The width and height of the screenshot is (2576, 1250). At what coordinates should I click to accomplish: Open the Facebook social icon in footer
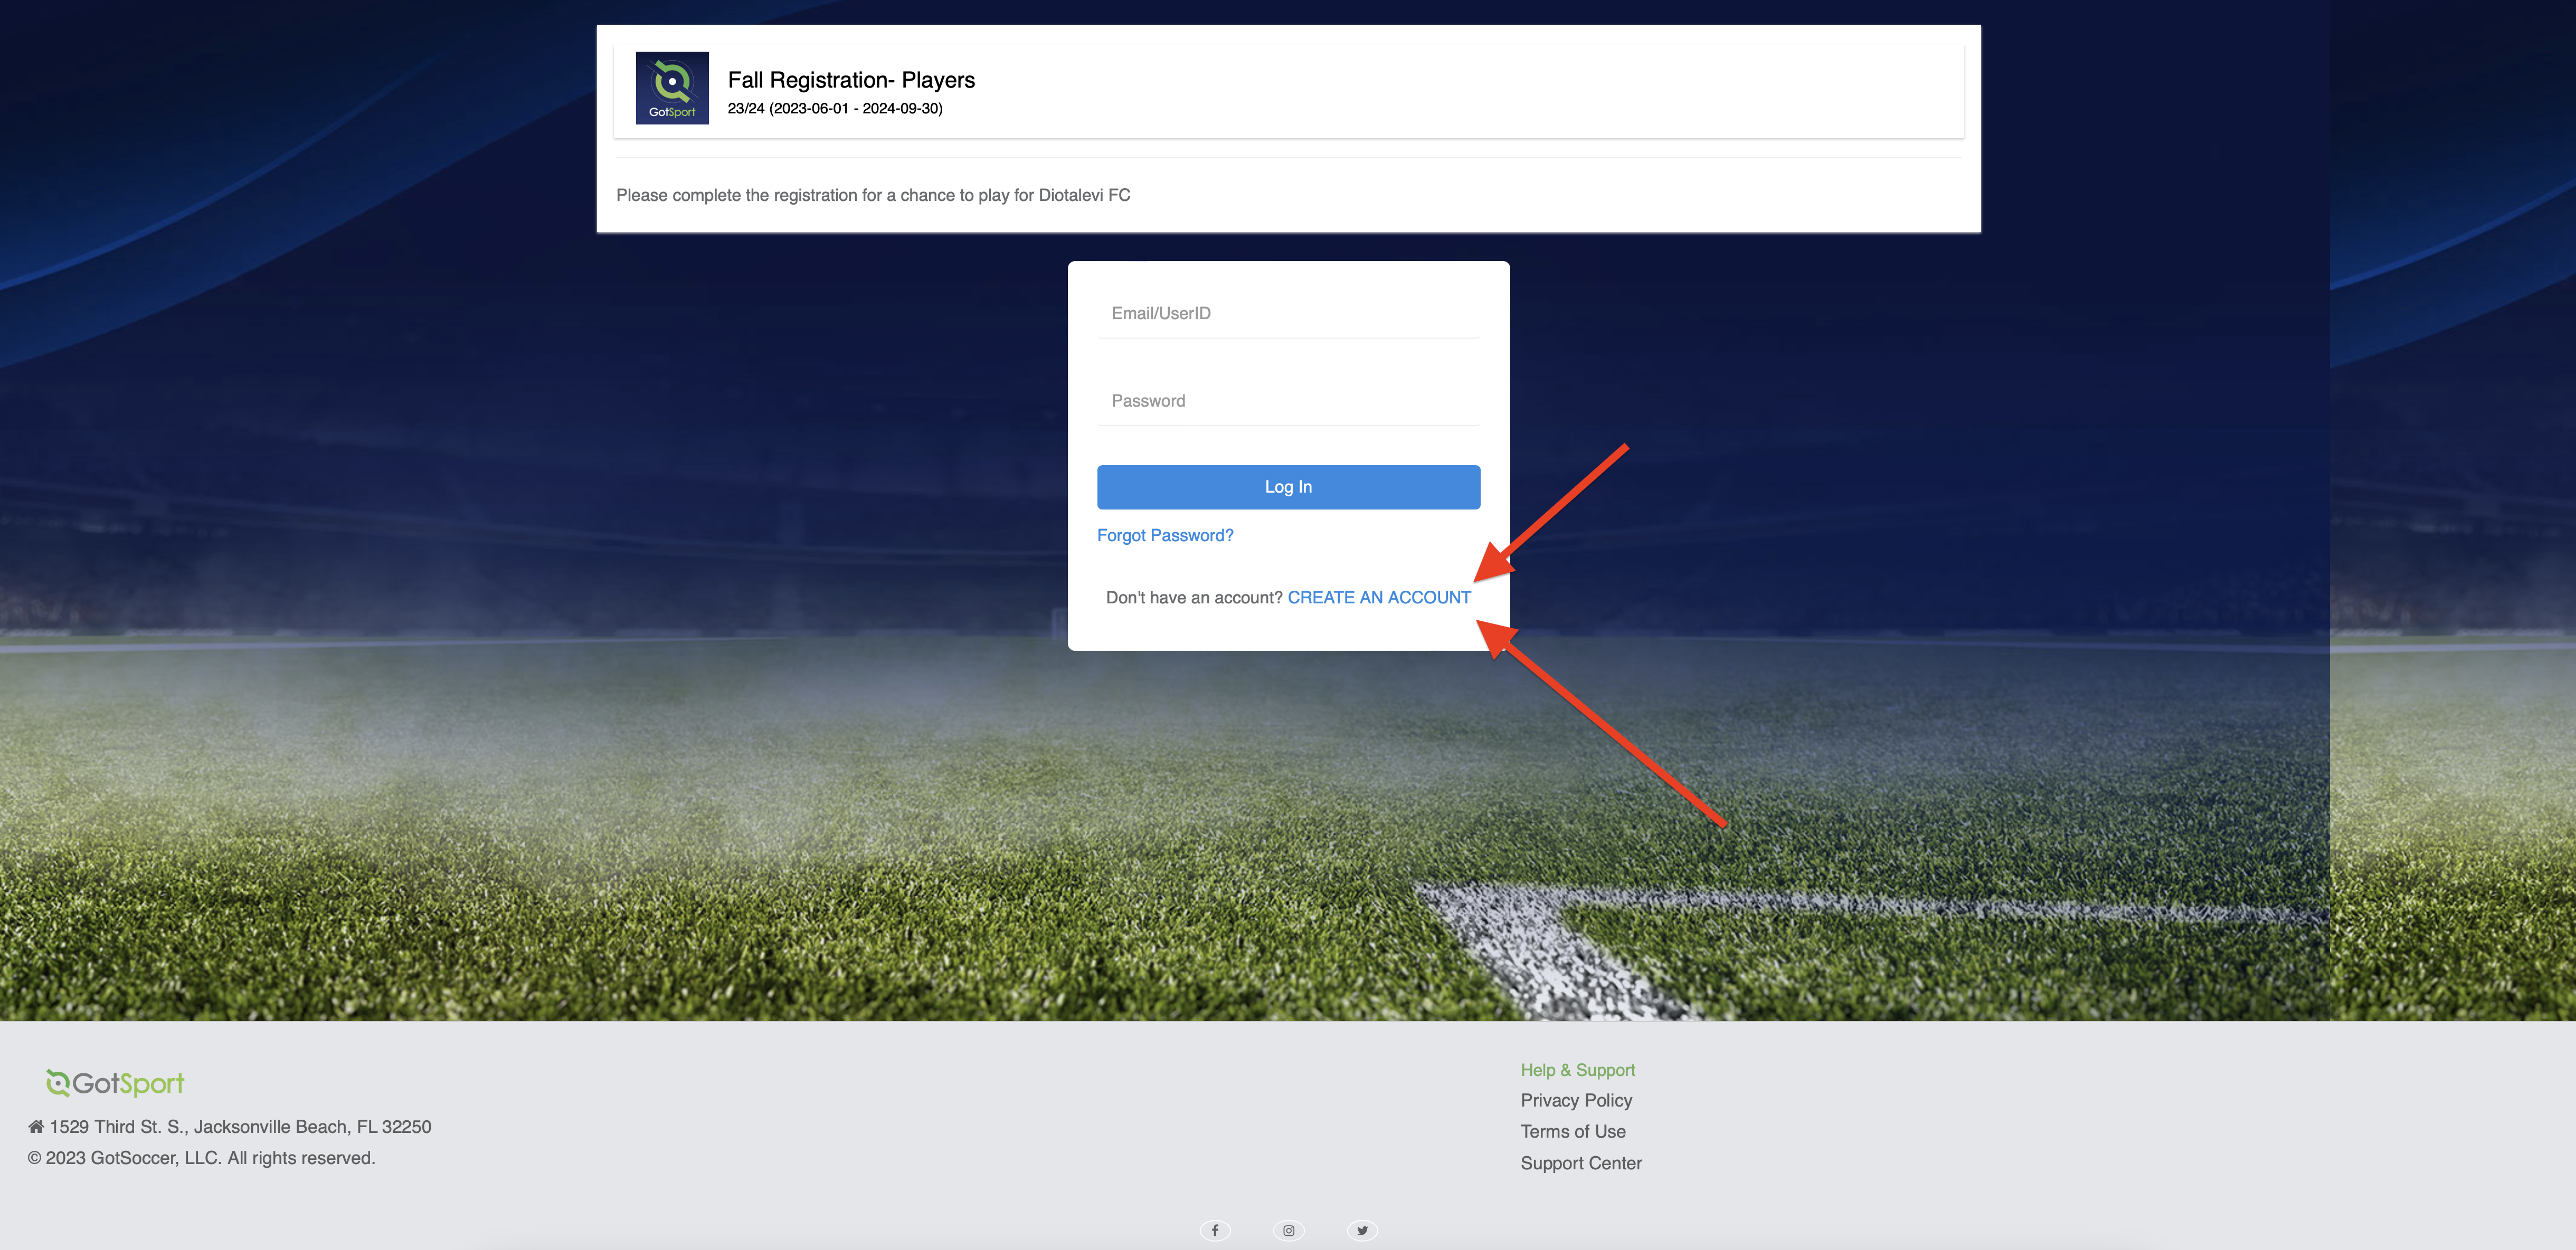(x=1215, y=1230)
